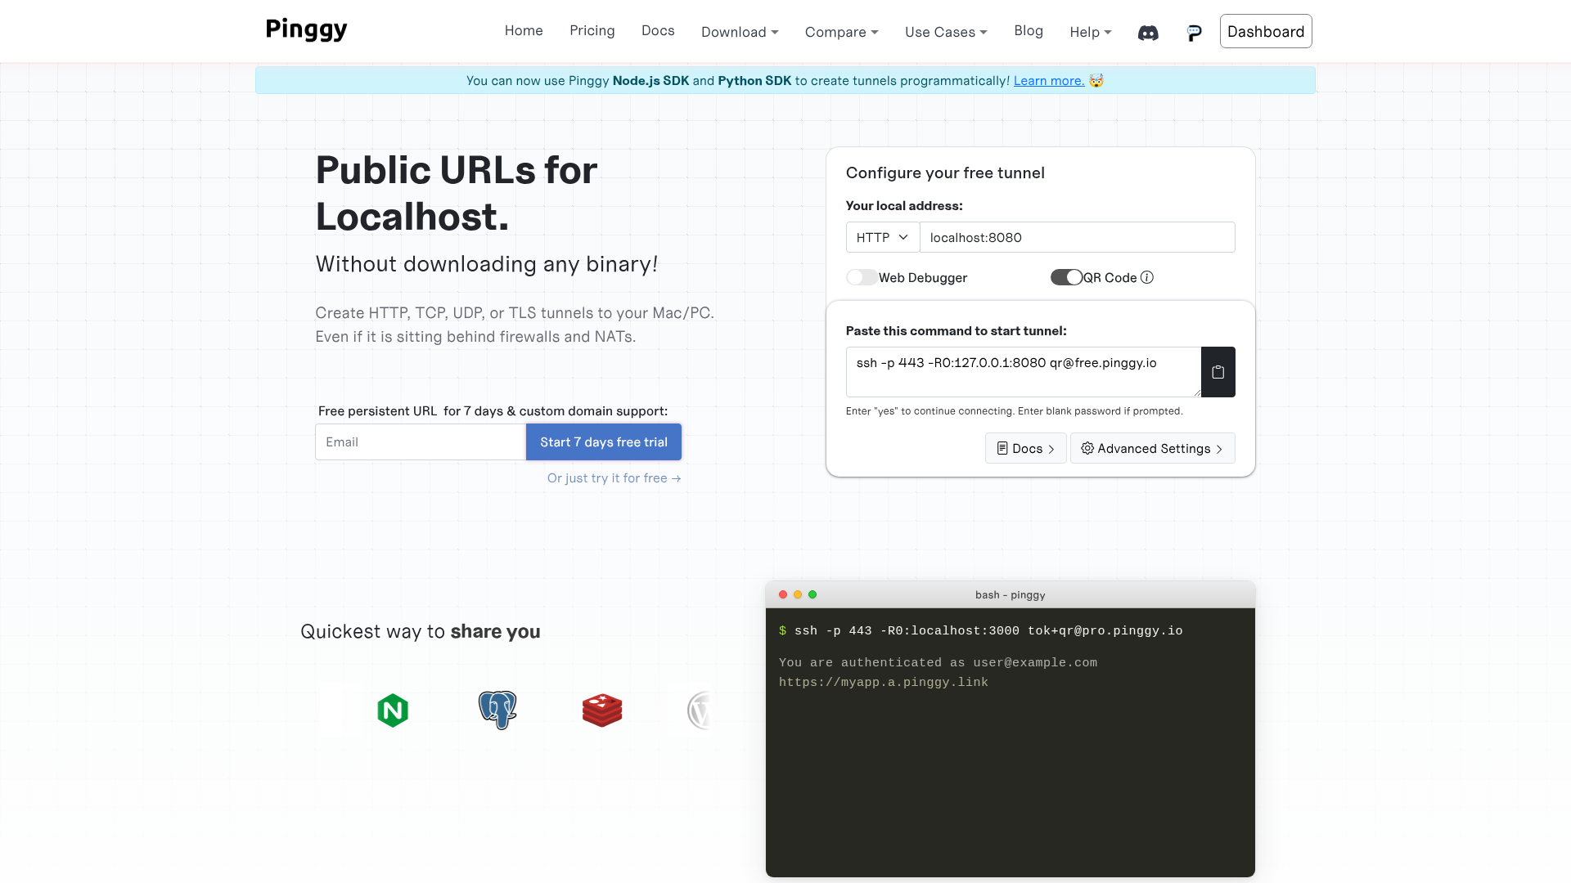Copy the ssh command with the clipboard icon
This screenshot has width=1571, height=883.
pos(1218,371)
